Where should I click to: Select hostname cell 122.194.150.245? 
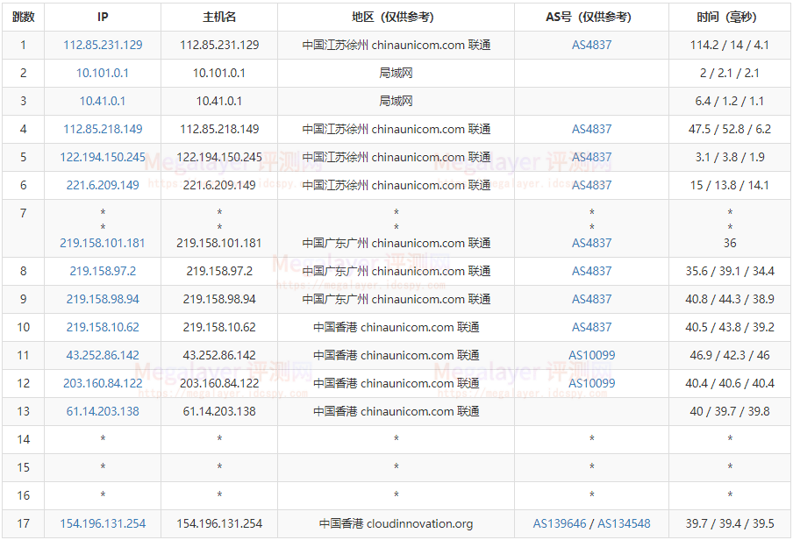(219, 157)
